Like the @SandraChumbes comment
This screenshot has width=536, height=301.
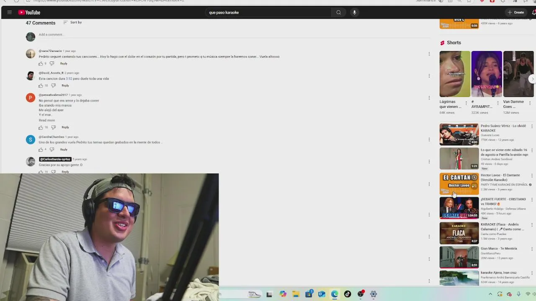pyautogui.click(x=41, y=150)
